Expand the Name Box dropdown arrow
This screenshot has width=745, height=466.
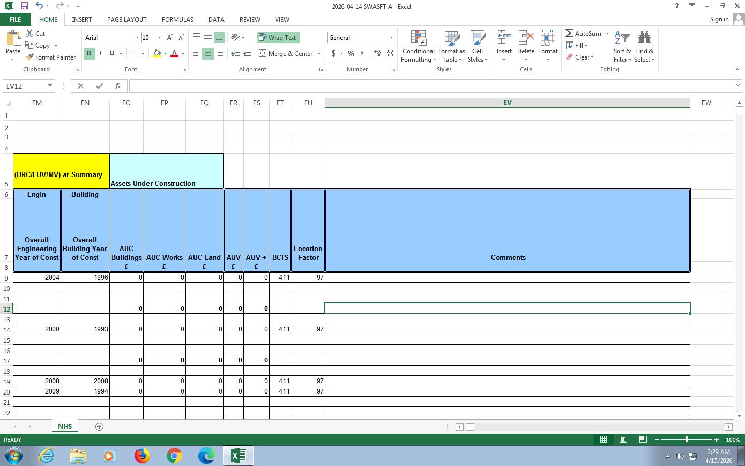50,86
